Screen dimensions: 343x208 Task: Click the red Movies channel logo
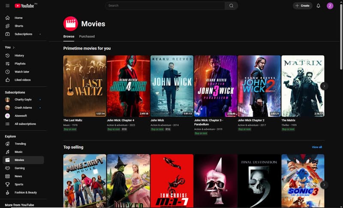[x=70, y=23]
